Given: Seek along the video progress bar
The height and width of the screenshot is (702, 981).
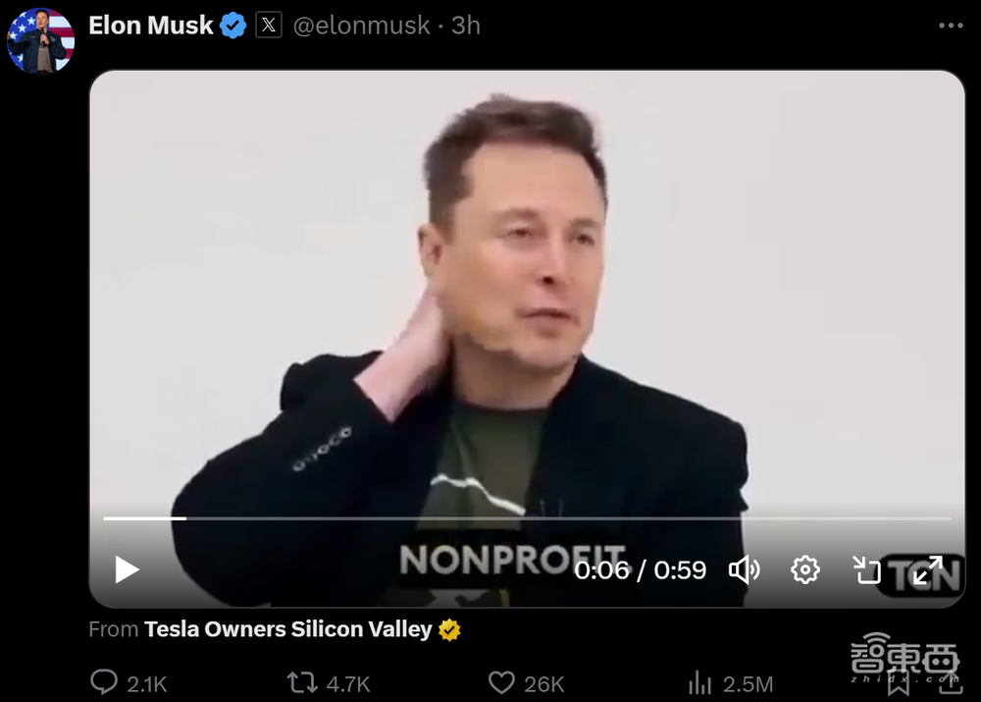Looking at the screenshot, I should 527,518.
